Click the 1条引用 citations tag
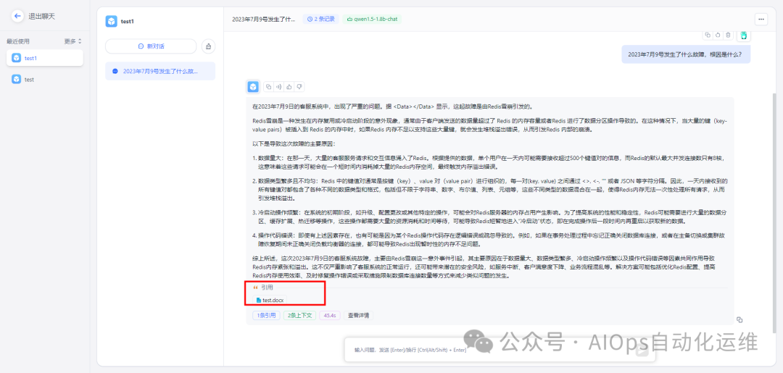This screenshot has width=783, height=373. (x=267, y=315)
